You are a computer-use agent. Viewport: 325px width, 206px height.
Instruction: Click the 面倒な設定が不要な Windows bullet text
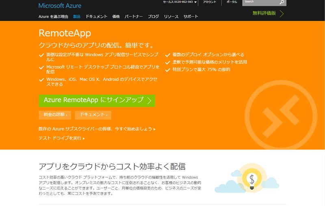pos(102,57)
